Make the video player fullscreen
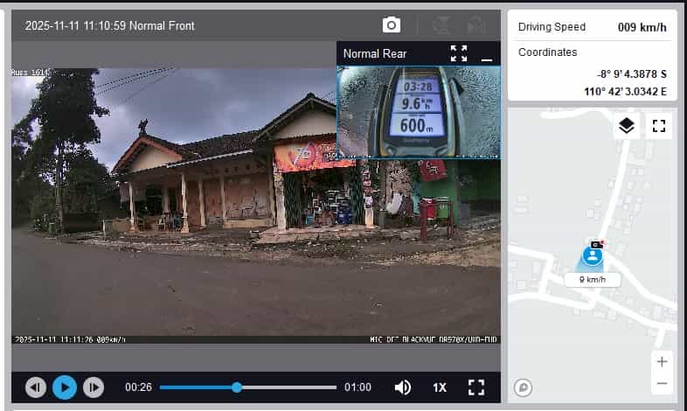 [x=476, y=387]
